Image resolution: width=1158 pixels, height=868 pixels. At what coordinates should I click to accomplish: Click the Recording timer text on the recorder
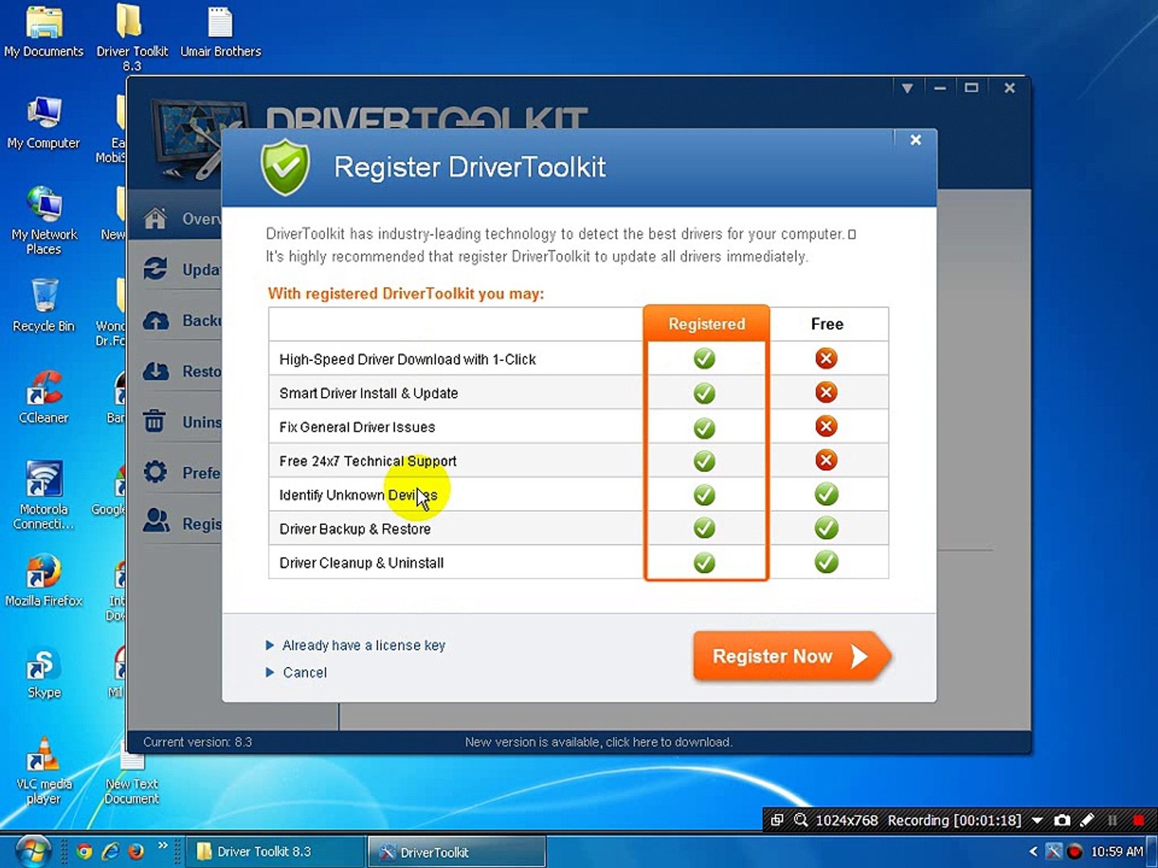point(955,820)
